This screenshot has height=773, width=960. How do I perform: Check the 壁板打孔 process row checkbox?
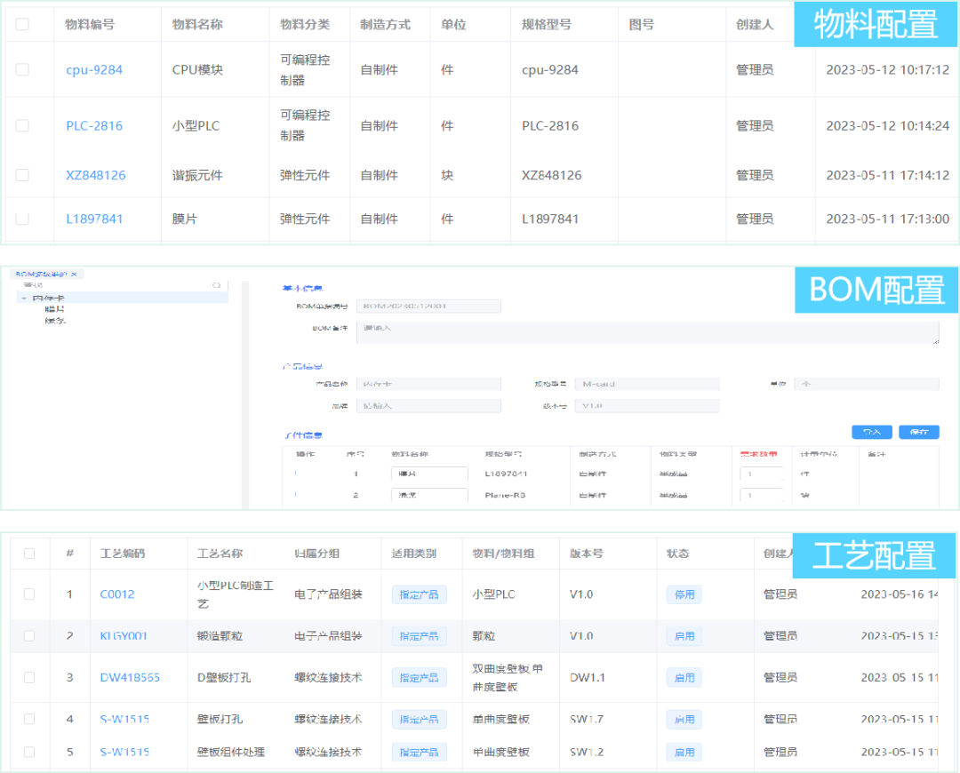pyautogui.click(x=29, y=719)
